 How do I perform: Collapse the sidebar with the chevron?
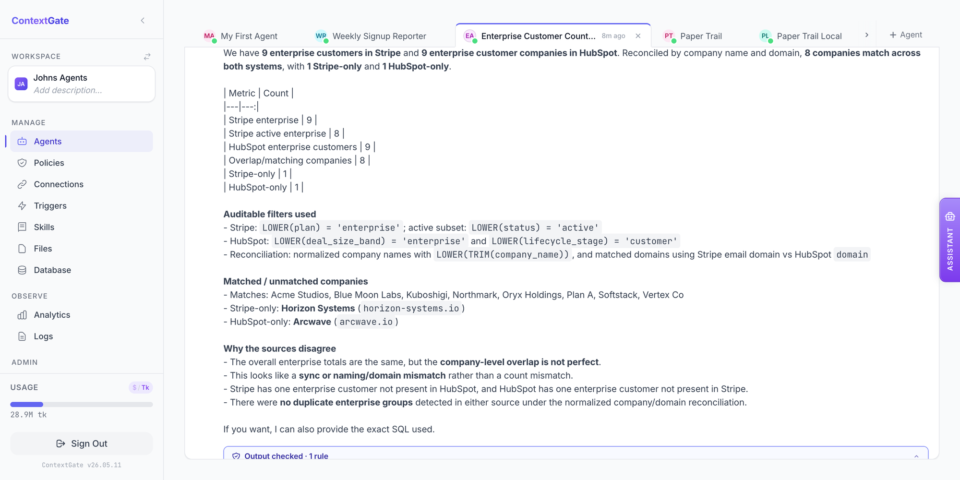pos(143,21)
